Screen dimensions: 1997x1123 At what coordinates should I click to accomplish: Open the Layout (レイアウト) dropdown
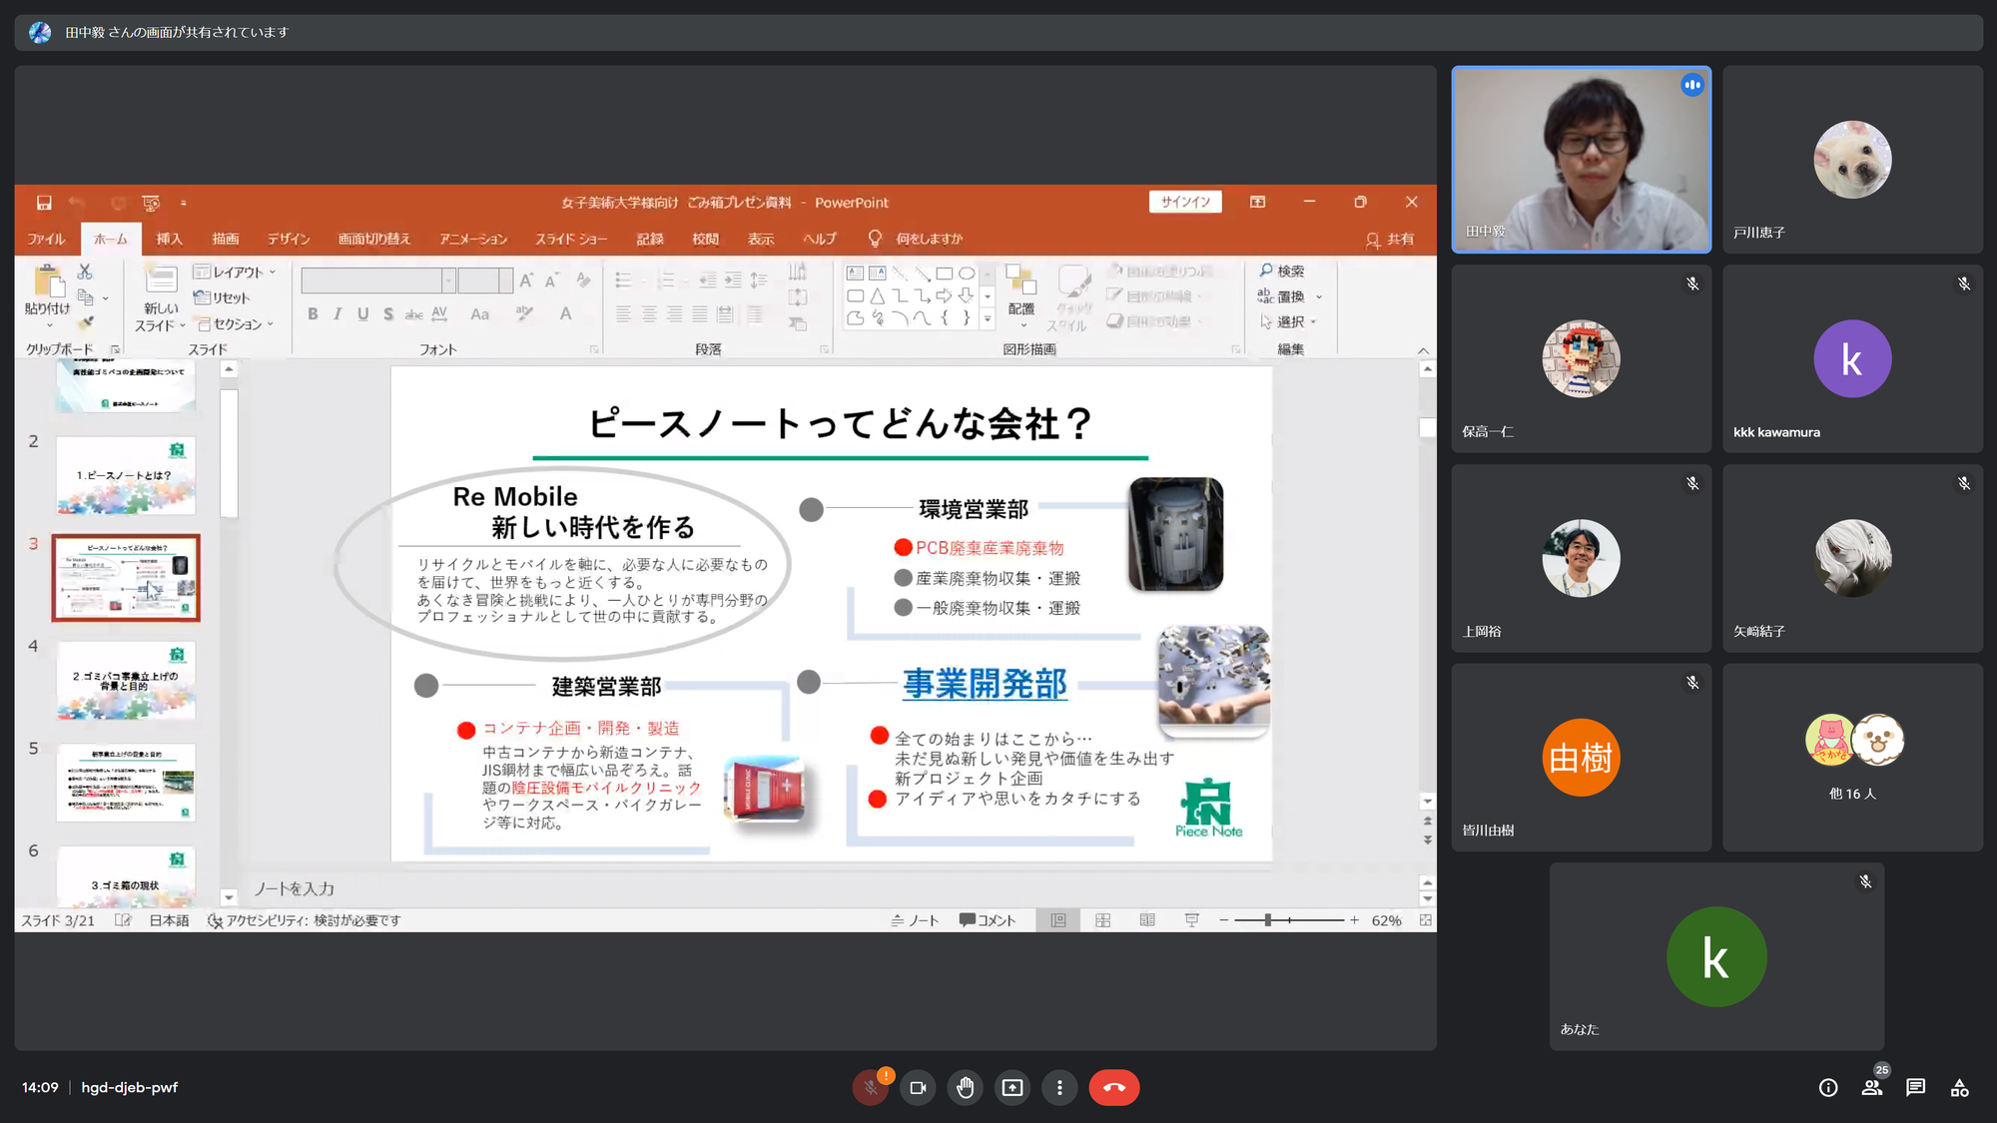[235, 272]
